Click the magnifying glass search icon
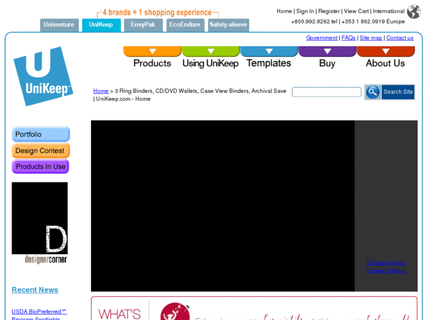 click(x=373, y=92)
